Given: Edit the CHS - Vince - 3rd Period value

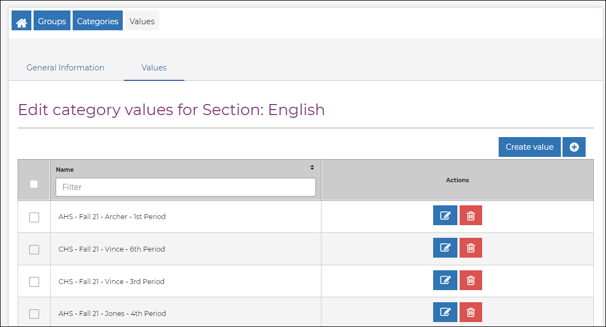Looking at the screenshot, I should (x=445, y=280).
